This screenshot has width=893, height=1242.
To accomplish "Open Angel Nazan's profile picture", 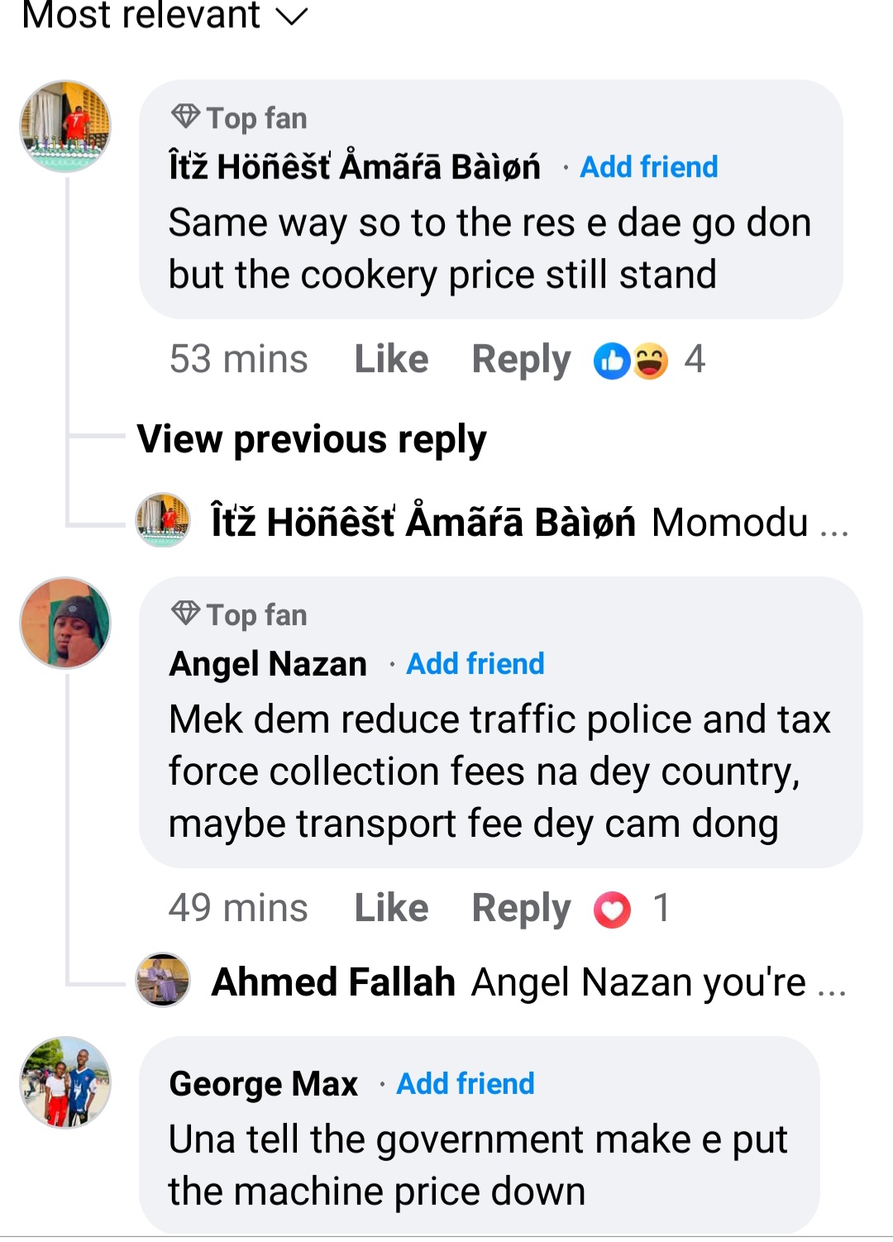I will (65, 623).
